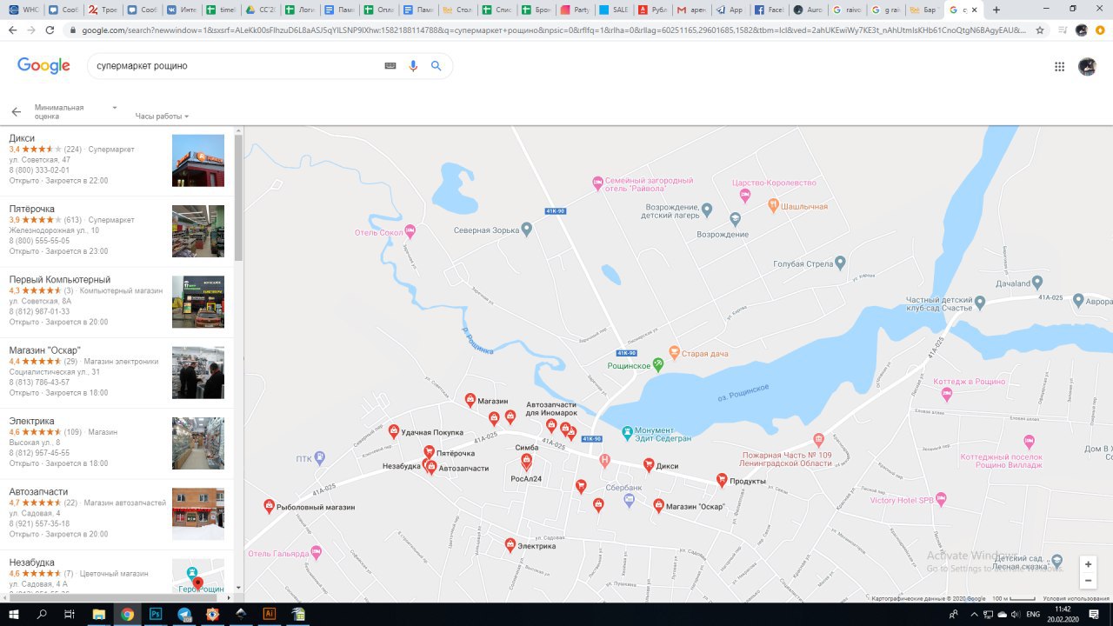This screenshot has height=626, width=1113.
Task: Select the Пятёрочка marker on map
Action: click(429, 452)
